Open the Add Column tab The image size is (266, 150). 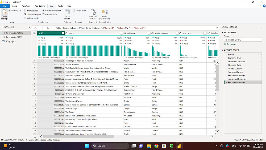[x=40, y=6]
